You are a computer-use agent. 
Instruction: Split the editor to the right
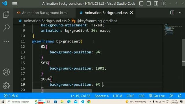coord(172,12)
